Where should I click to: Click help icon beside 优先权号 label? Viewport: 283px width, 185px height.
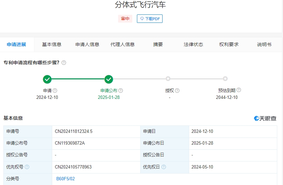27,167
